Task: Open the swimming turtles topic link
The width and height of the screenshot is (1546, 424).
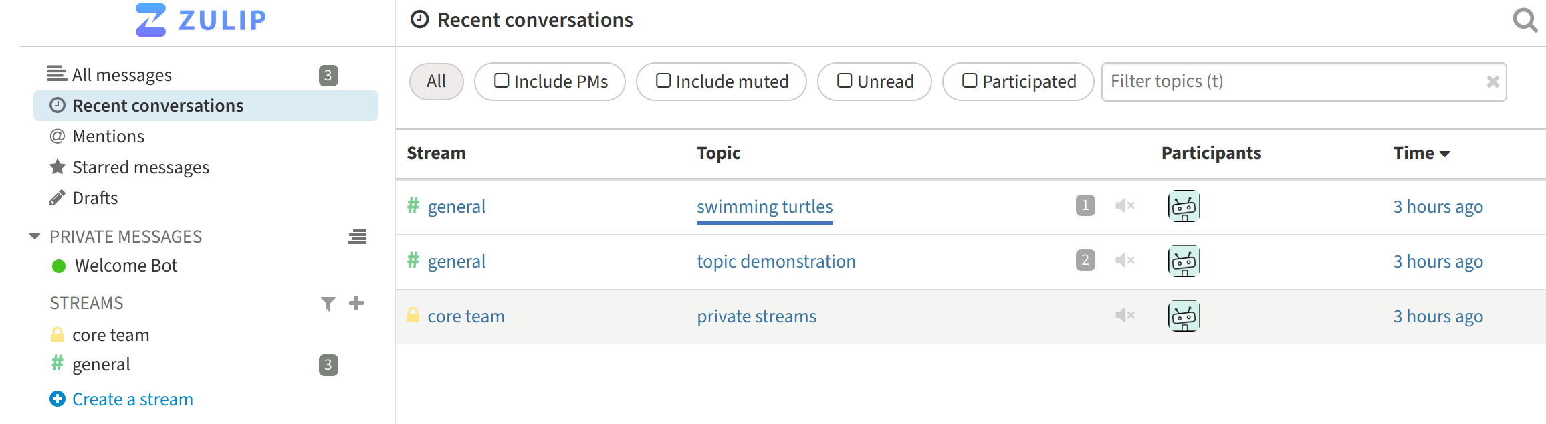Action: (x=764, y=207)
